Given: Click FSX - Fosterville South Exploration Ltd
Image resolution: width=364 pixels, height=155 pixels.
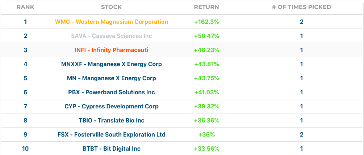Looking at the screenshot, I should 112,134.
